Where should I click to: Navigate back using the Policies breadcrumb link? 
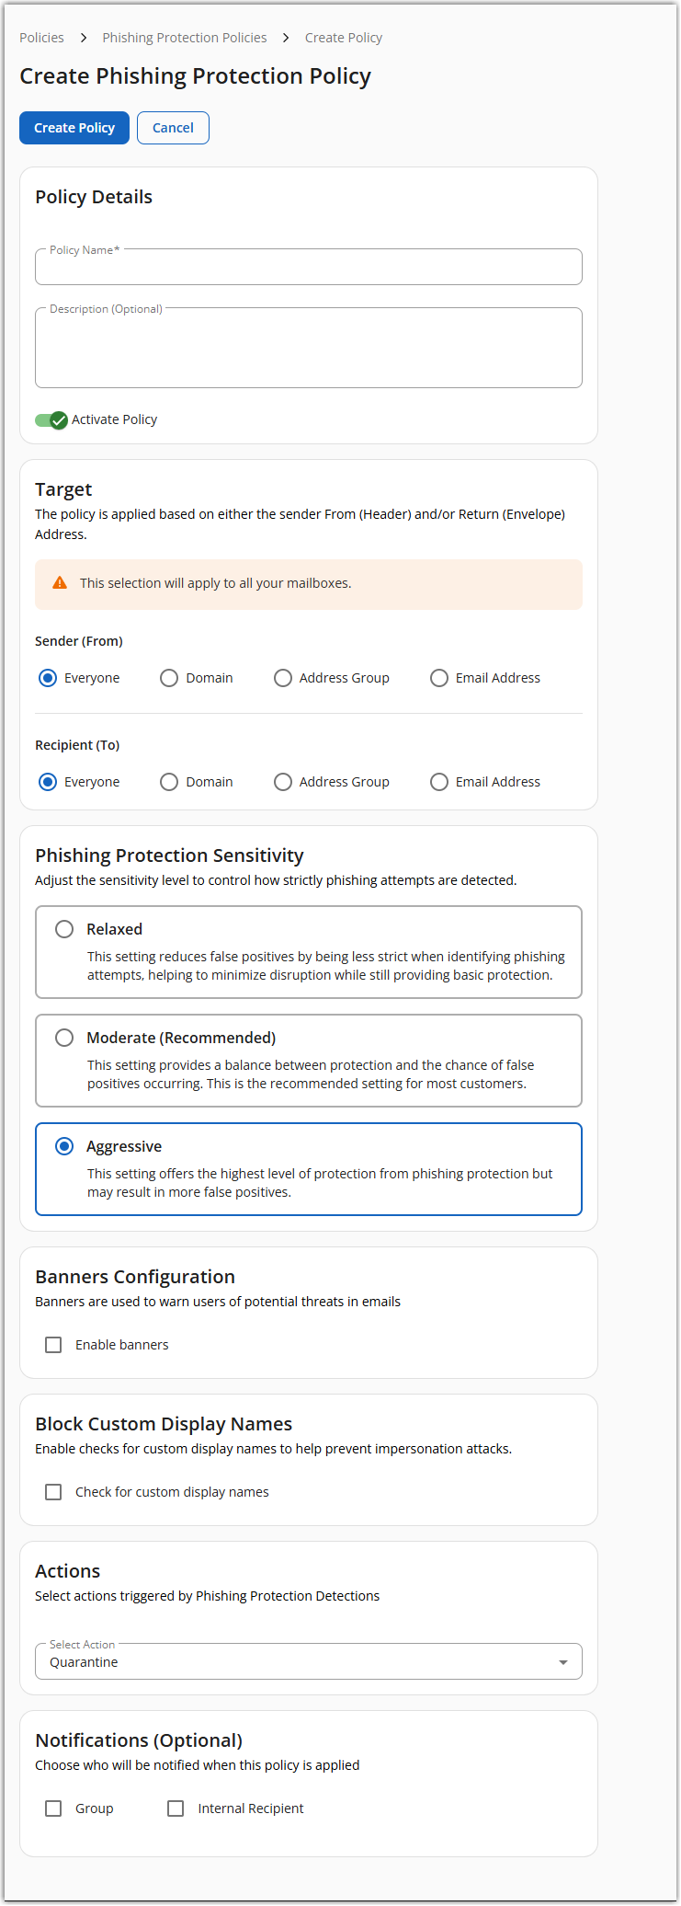click(x=41, y=38)
